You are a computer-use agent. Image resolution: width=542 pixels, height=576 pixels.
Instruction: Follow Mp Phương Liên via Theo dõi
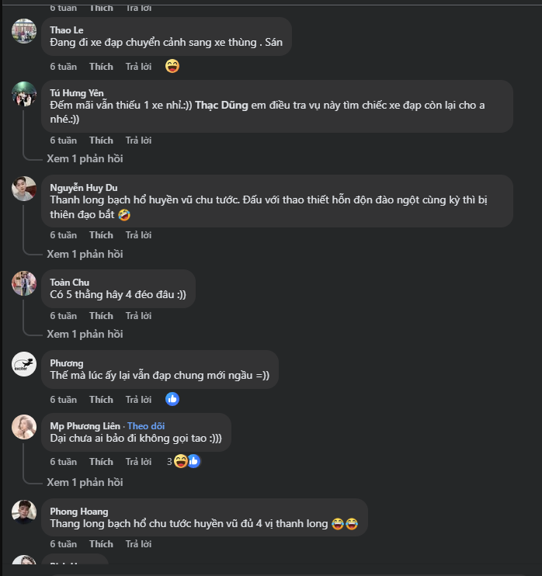(146, 425)
